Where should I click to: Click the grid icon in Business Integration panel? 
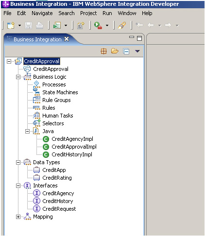click(x=103, y=51)
